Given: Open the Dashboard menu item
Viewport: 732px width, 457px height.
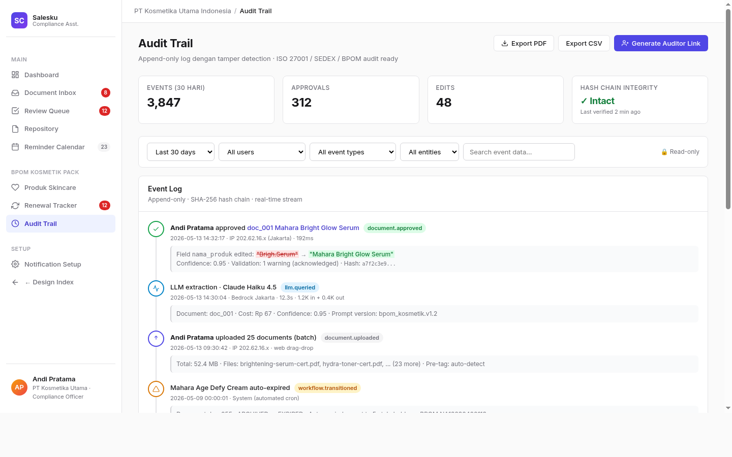Looking at the screenshot, I should coord(60,75).
